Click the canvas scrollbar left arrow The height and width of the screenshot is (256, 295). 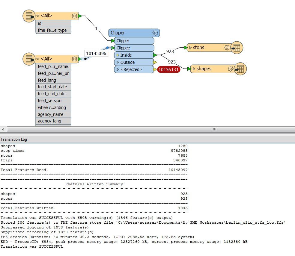pyautogui.click(x=3, y=129)
